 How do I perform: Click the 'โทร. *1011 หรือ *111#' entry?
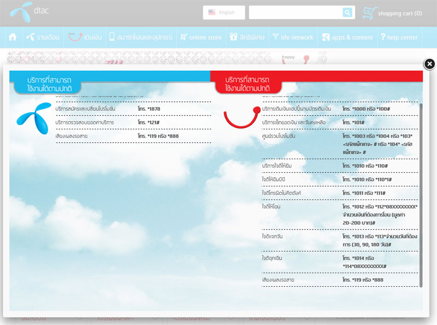364,193
